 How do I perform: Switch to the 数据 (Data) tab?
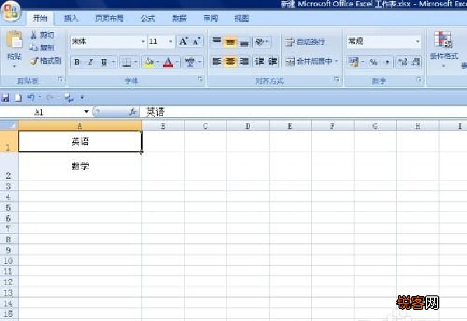click(x=179, y=19)
